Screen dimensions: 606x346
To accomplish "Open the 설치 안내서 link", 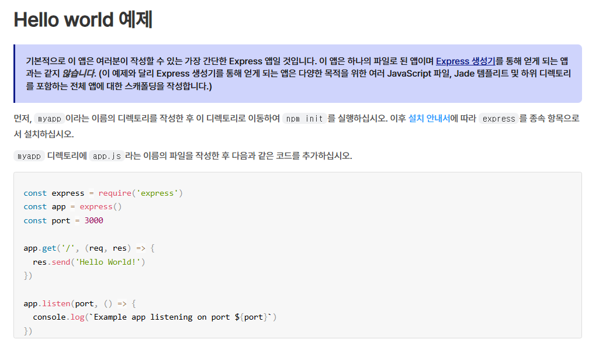I will coord(429,118).
